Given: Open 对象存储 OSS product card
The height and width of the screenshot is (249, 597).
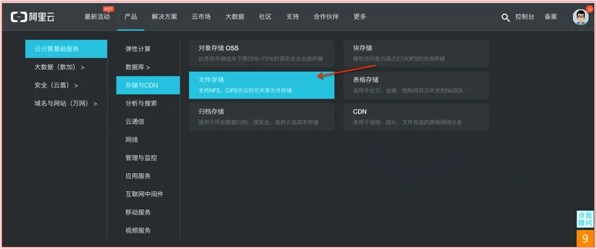Looking at the screenshot, I should coord(262,53).
